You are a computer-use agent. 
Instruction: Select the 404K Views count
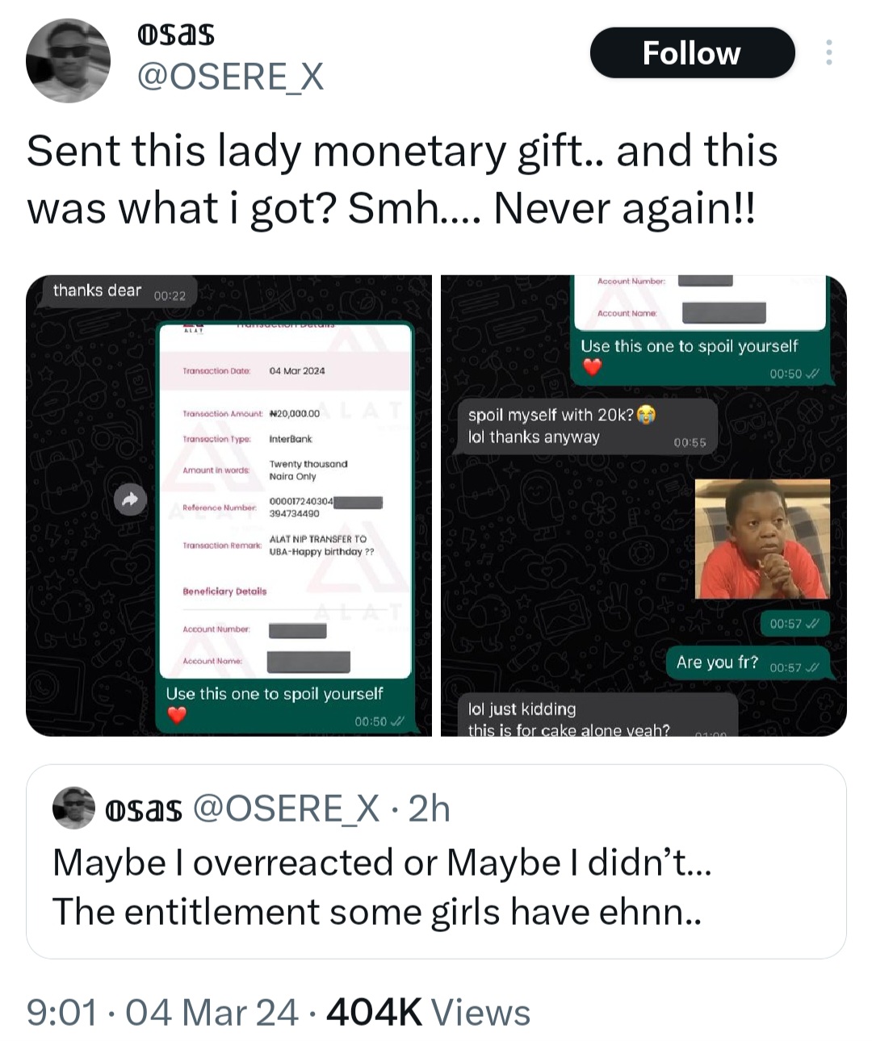428,1013
